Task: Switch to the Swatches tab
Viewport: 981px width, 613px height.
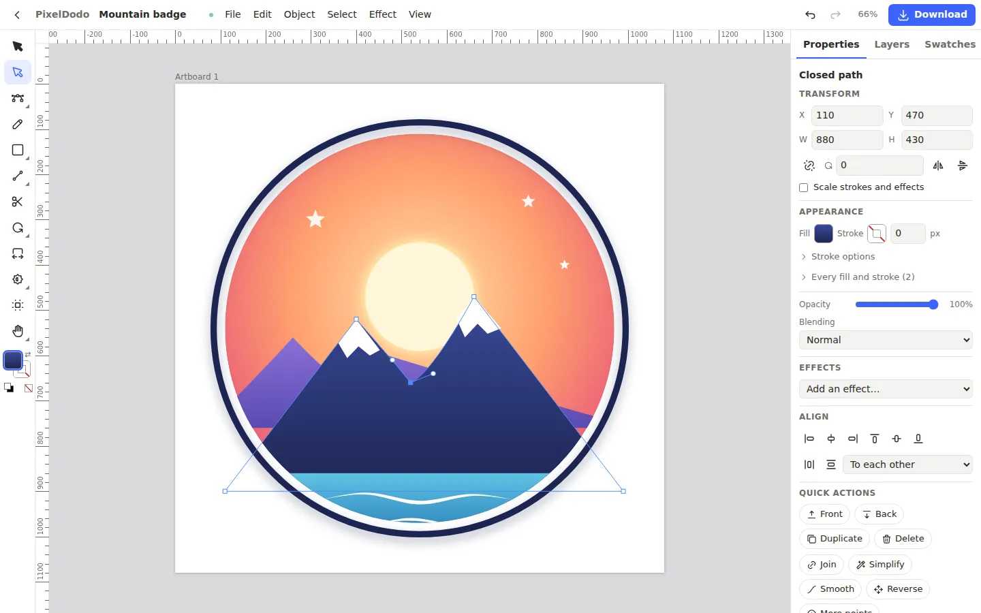Action: pyautogui.click(x=950, y=44)
